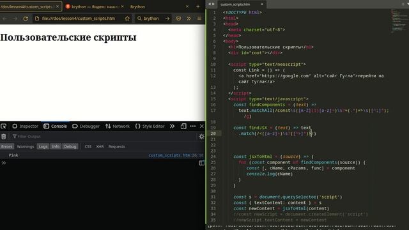This screenshot has height=230, width=409.
Task: Open a new browser tab
Action: coord(197,6)
